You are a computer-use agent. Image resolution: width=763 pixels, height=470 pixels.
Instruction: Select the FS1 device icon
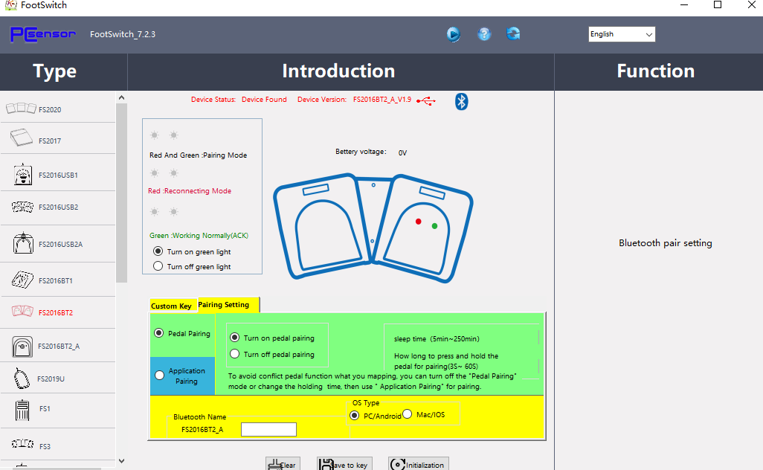point(22,410)
